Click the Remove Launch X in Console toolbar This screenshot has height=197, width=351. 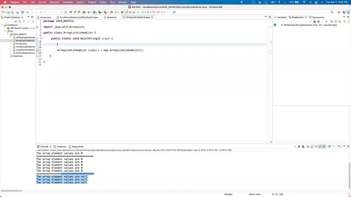299,147
